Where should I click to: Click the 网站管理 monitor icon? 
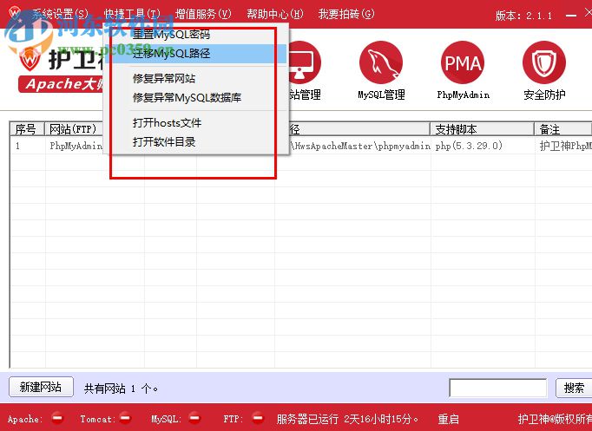tap(305, 62)
